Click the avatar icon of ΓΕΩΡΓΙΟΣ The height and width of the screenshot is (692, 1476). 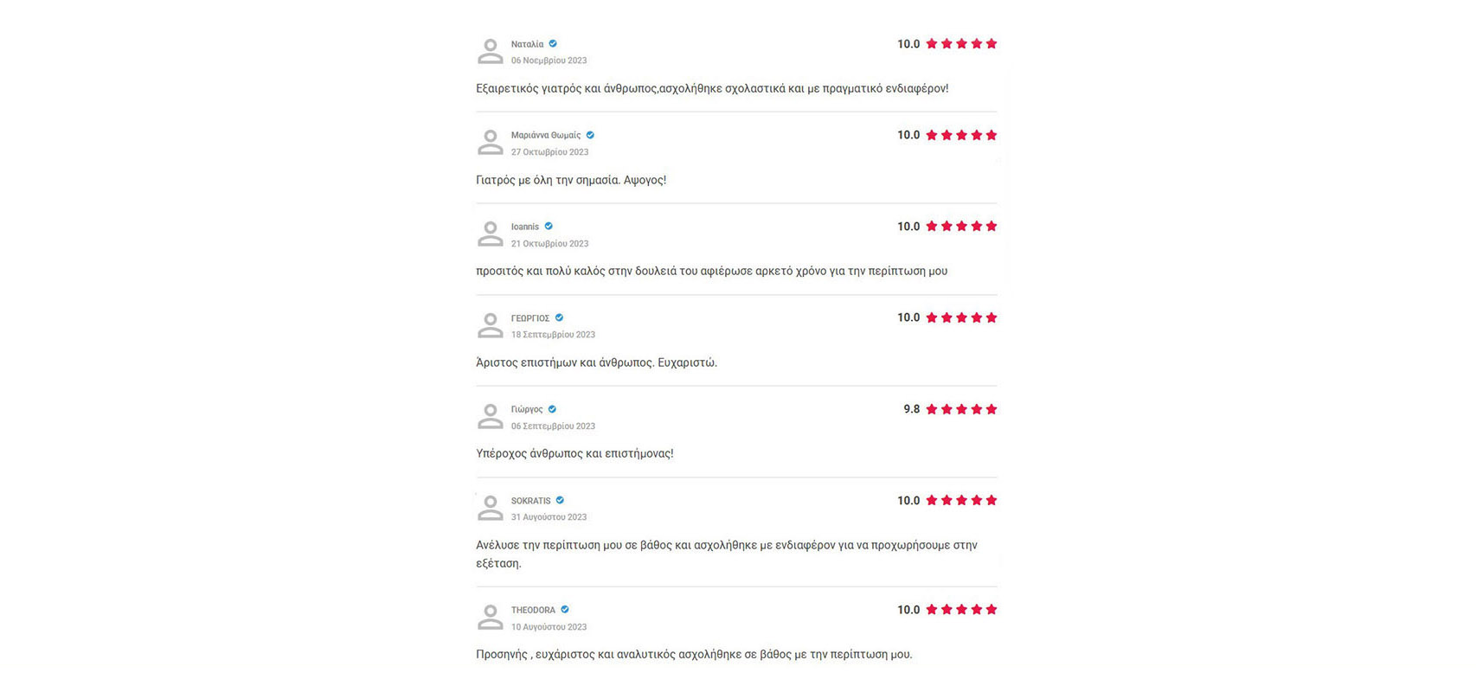[491, 325]
